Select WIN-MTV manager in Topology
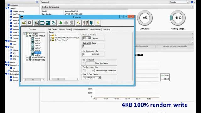This screenshot has height=113, width=201. (x=38, y=57)
